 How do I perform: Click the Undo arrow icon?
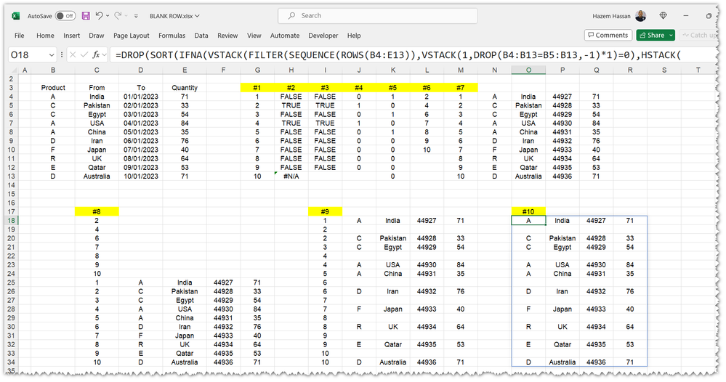[x=99, y=15]
